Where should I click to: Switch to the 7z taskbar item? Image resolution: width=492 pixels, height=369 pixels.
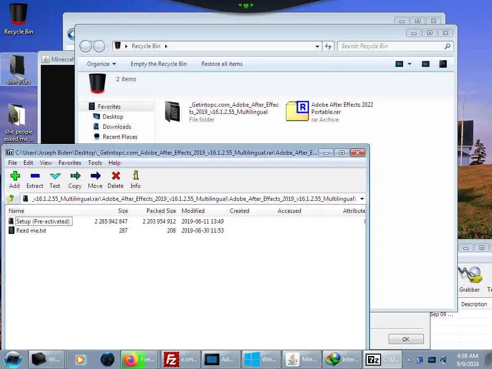pyautogui.click(x=382, y=359)
